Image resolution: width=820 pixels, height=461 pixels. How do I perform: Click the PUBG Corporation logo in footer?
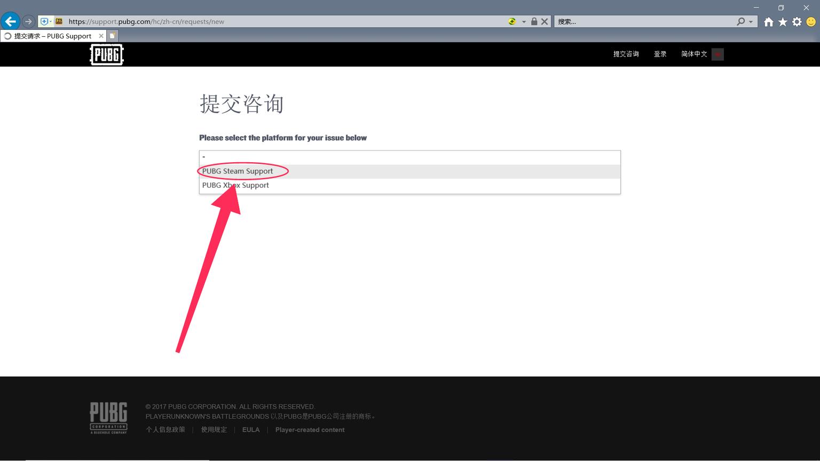(108, 417)
